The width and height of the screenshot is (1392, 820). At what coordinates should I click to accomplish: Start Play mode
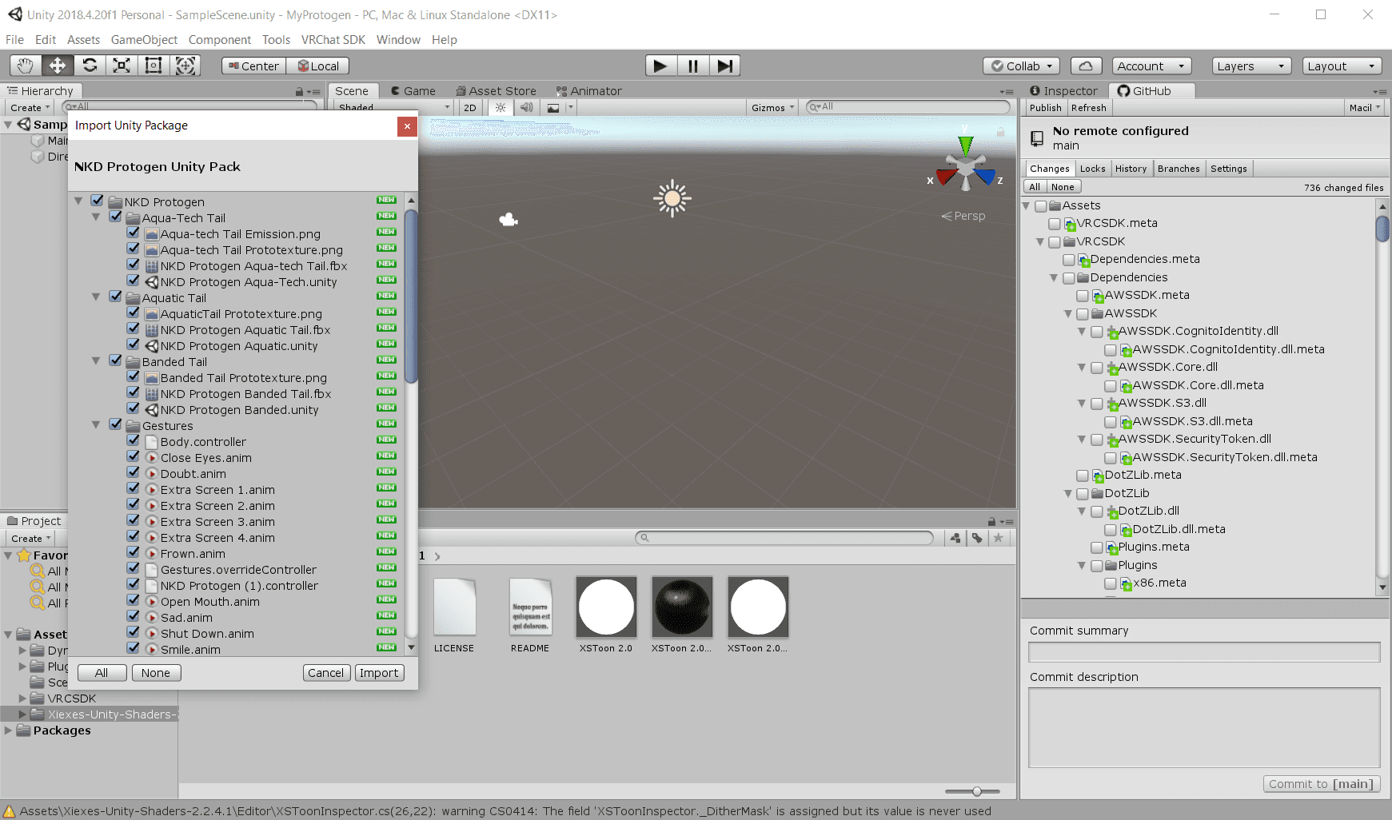(x=660, y=66)
